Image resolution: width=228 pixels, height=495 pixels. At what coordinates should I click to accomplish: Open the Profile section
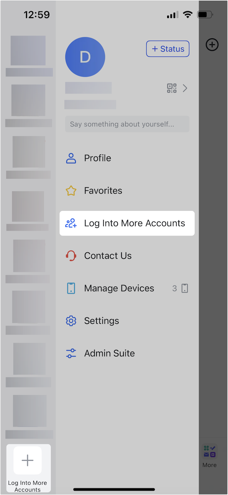point(97,158)
